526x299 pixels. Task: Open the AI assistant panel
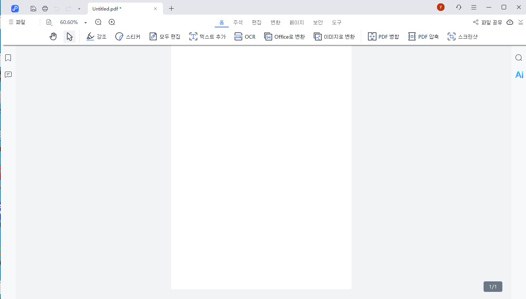(519, 74)
